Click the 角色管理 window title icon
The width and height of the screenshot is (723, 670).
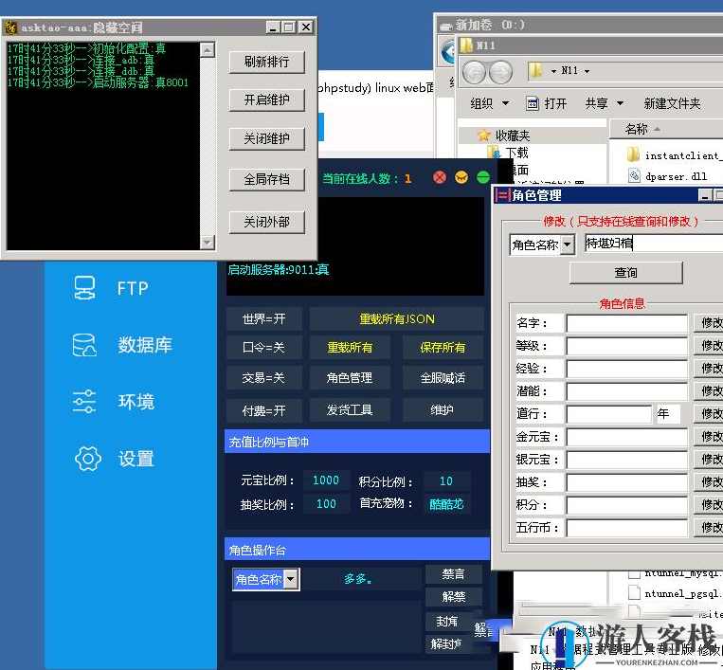point(502,195)
